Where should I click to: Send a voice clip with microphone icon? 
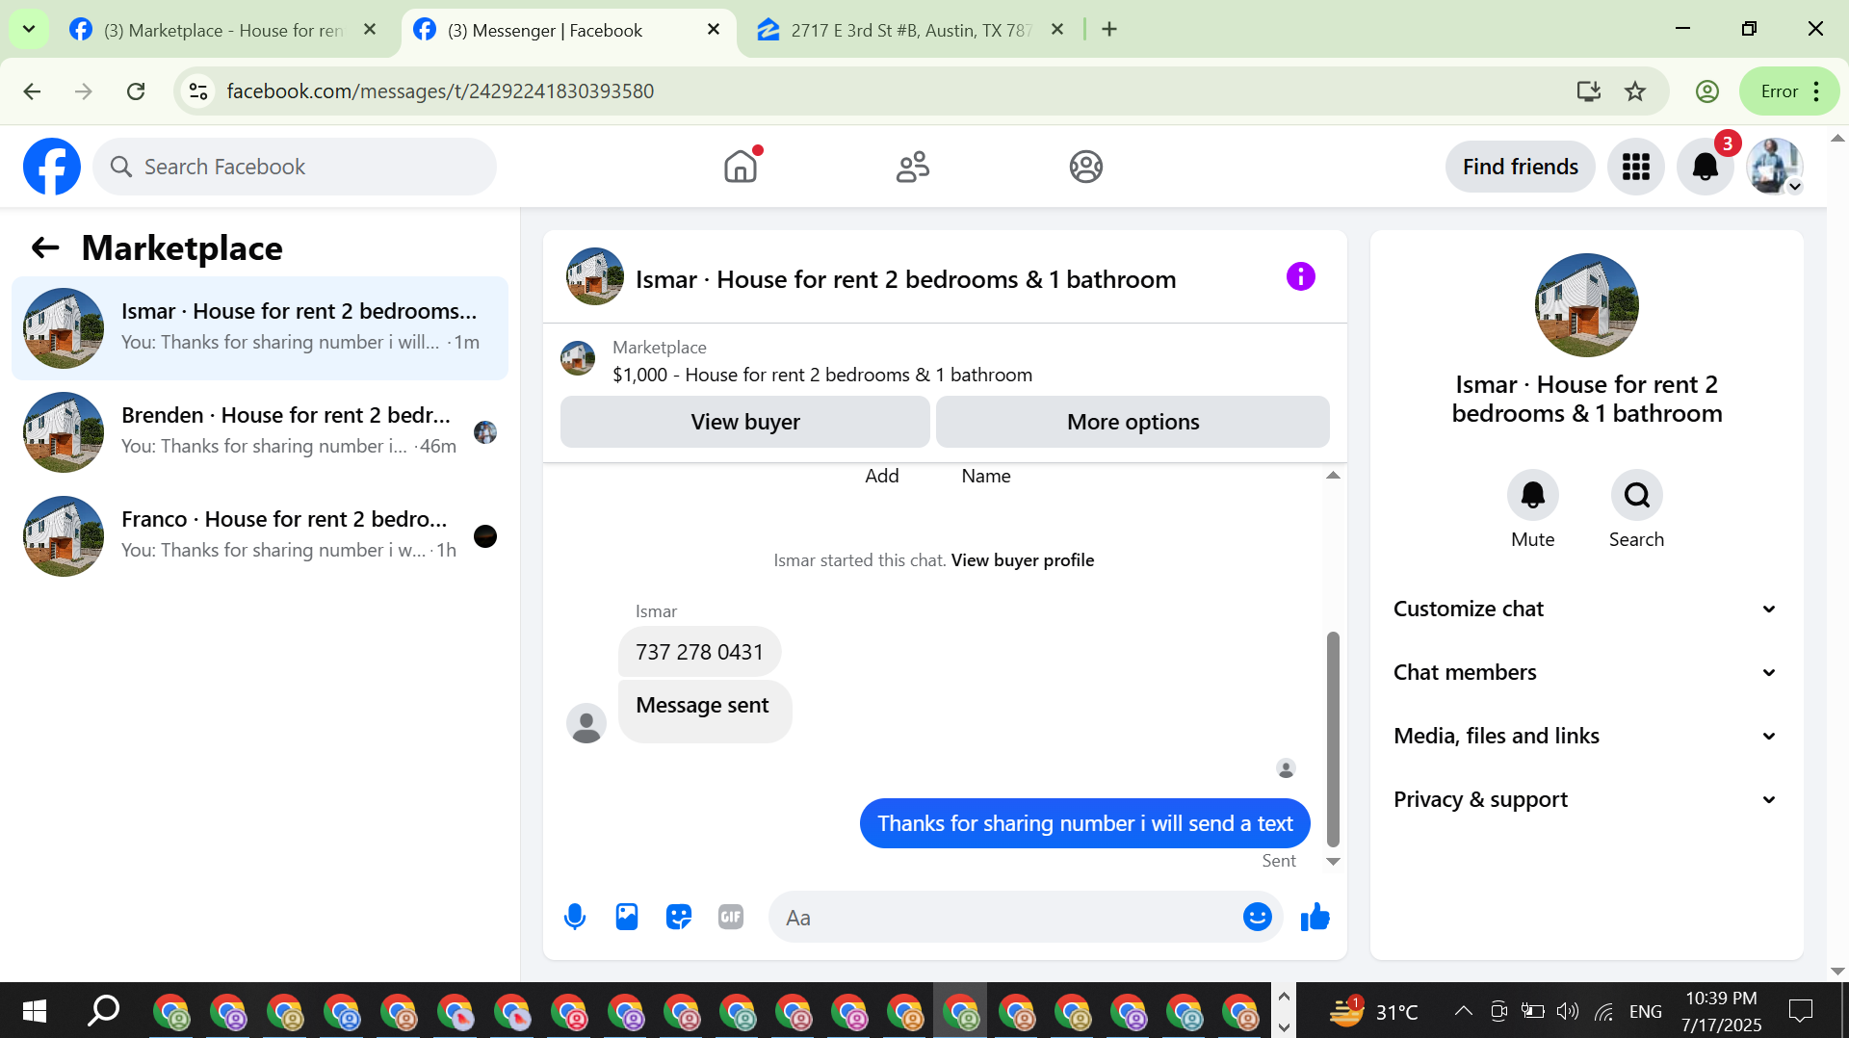point(575,918)
